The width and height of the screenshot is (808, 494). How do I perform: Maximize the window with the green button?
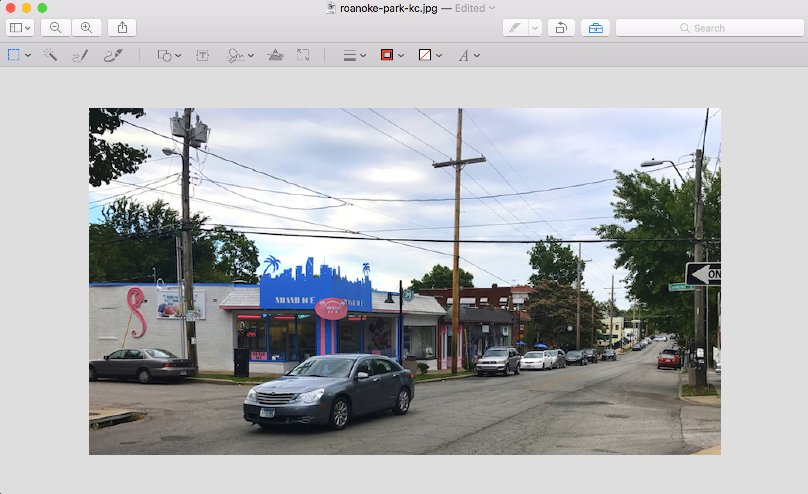(42, 8)
